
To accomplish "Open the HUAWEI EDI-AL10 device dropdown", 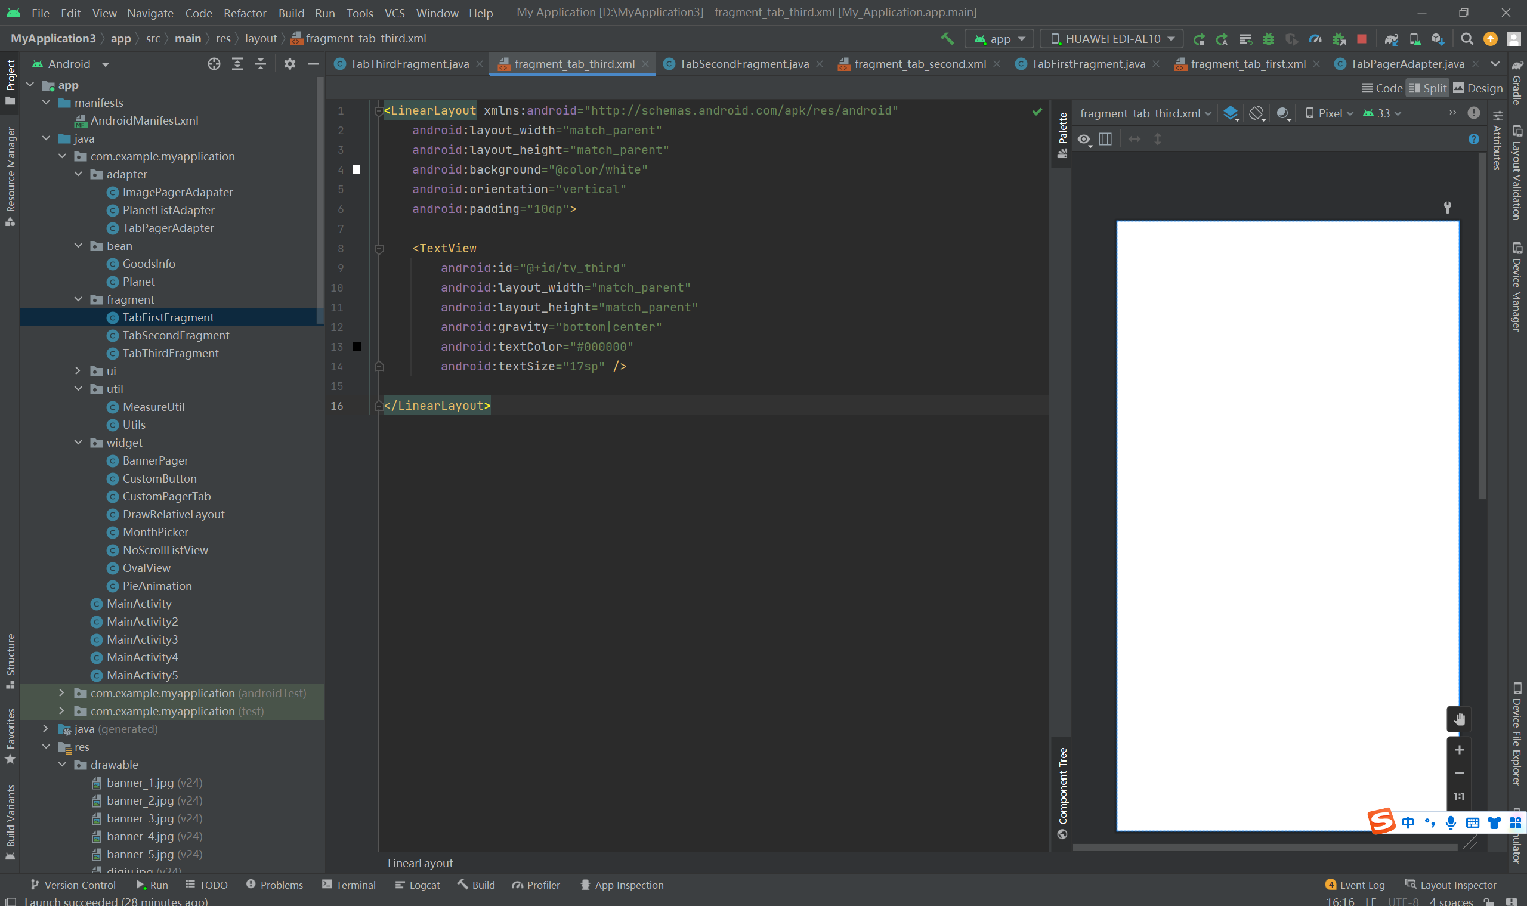I will 1112,39.
